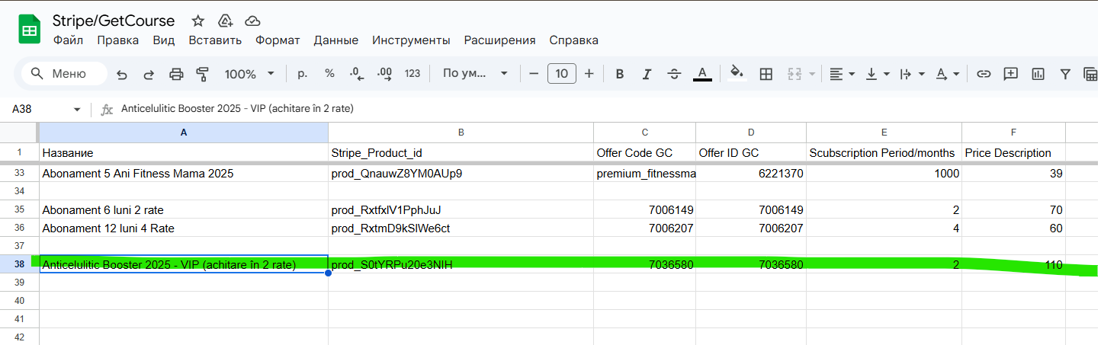Create a filter
The width and height of the screenshot is (1101, 345).
[x=1065, y=74]
